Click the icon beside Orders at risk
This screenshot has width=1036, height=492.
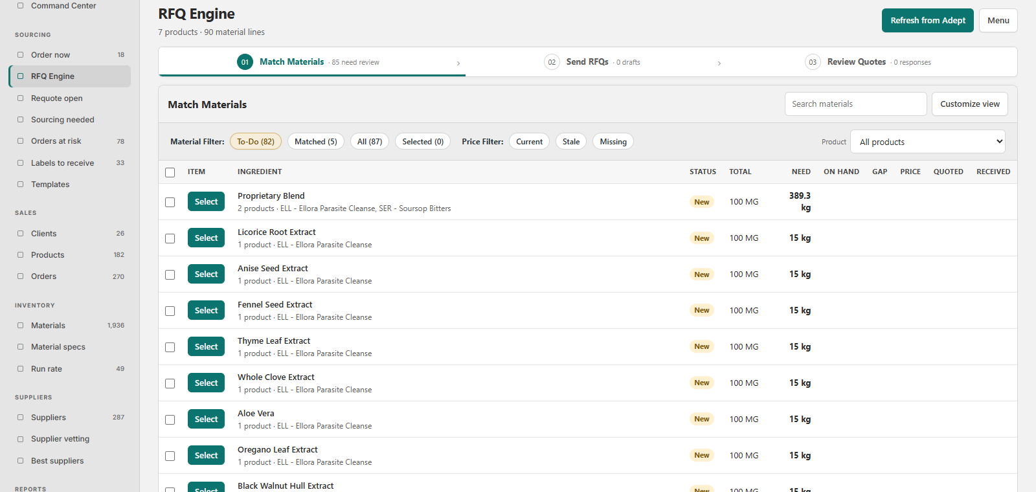coord(20,141)
